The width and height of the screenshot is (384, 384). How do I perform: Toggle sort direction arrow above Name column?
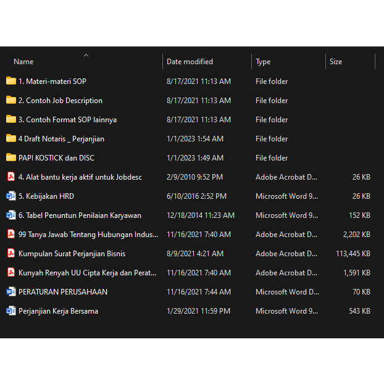coord(86,55)
